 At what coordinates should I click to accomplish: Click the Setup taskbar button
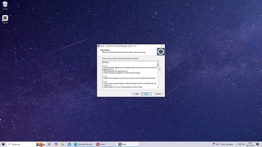[128, 144]
